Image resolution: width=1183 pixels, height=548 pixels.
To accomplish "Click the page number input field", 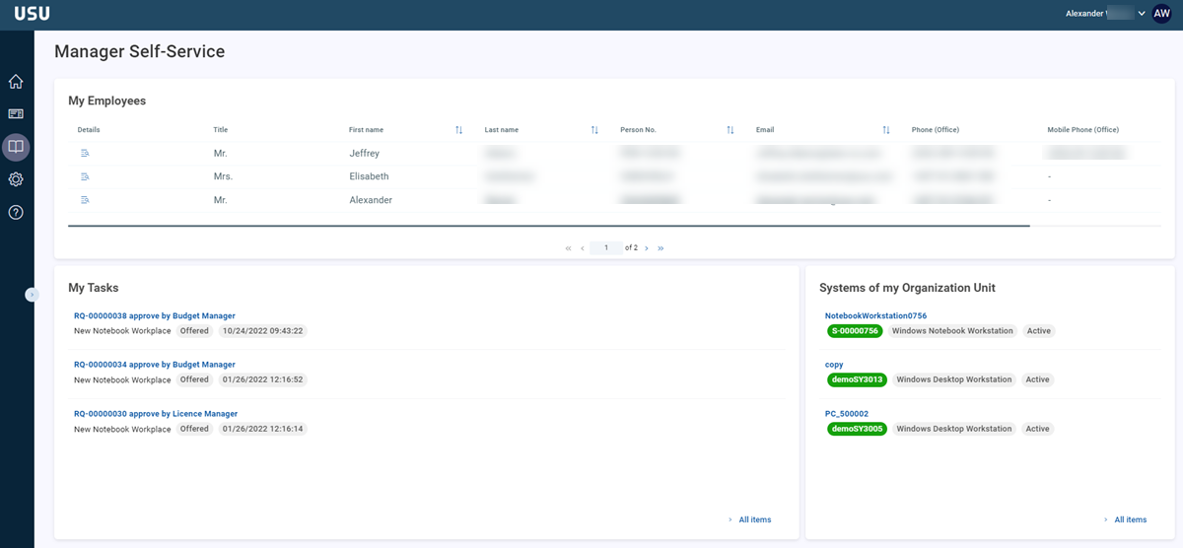I will click(x=606, y=248).
